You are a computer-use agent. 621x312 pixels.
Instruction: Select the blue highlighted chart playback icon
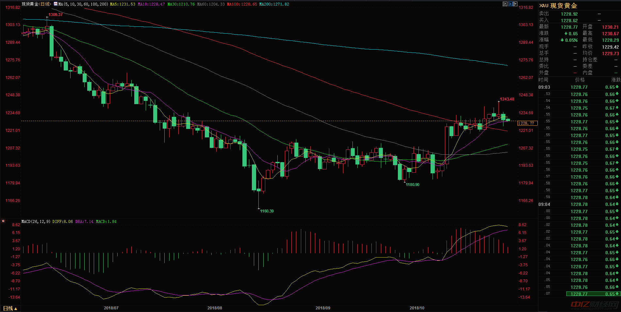(510, 4)
